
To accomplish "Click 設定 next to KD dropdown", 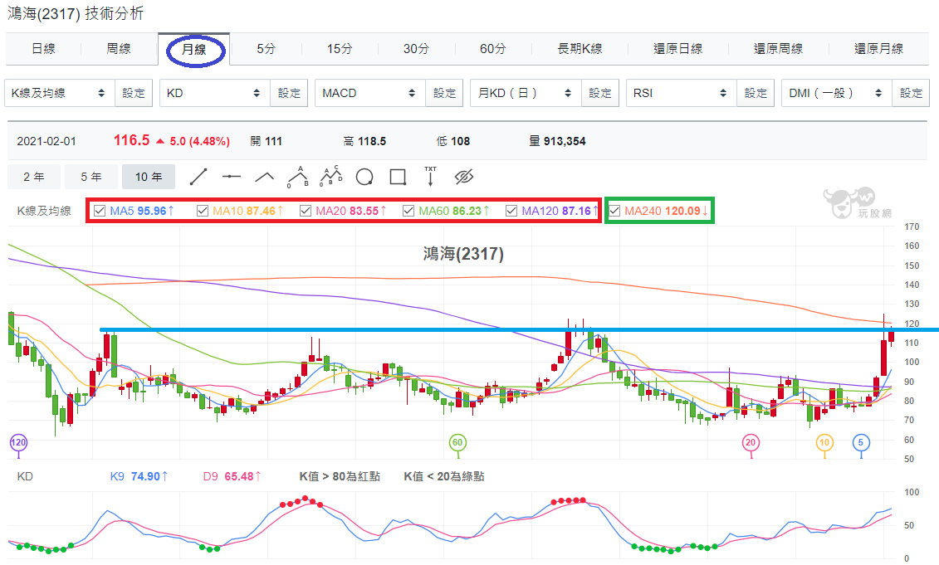I will click(x=289, y=94).
